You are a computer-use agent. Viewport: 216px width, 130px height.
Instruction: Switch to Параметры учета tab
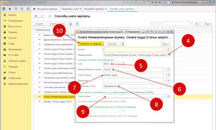click(71, 9)
